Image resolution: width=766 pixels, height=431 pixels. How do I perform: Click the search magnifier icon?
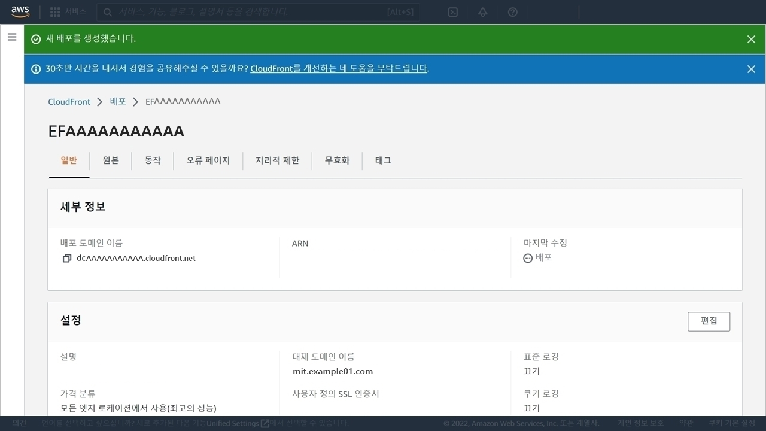pyautogui.click(x=108, y=12)
